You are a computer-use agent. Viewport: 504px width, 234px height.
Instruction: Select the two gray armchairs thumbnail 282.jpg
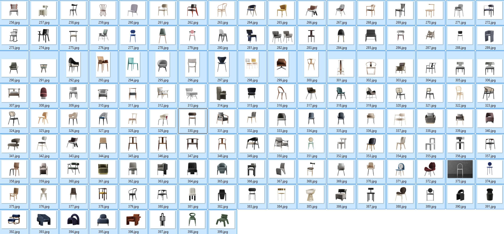tap(282, 35)
